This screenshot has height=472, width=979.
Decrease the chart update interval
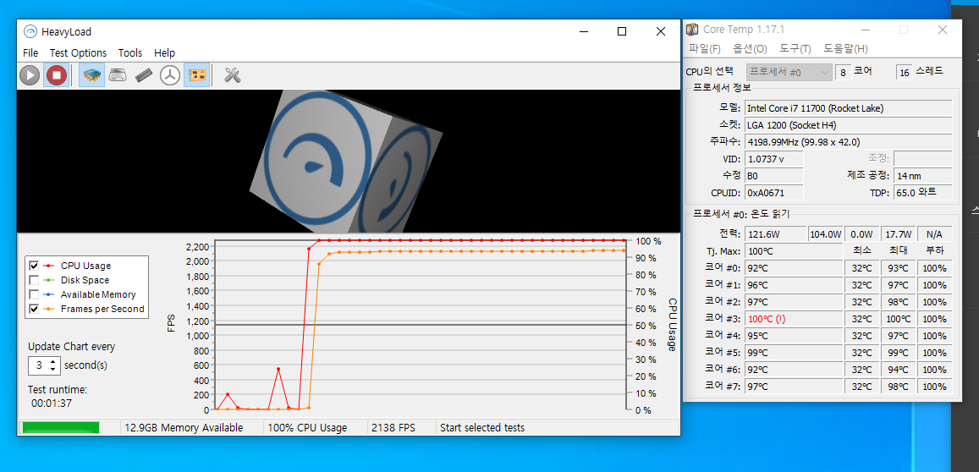pos(53,369)
